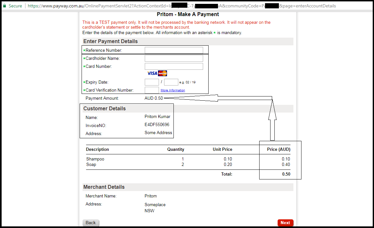374x228 pixels.
Task: Click the expiry month field
Action: (152, 82)
